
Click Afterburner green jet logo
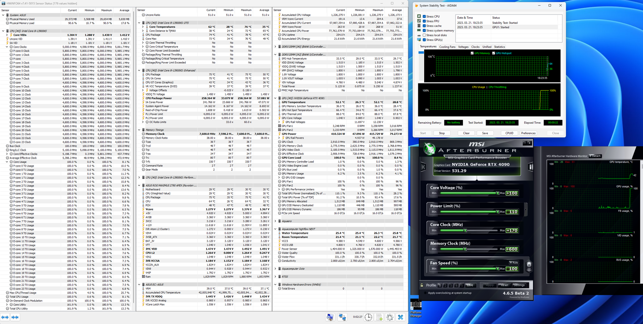click(x=429, y=149)
